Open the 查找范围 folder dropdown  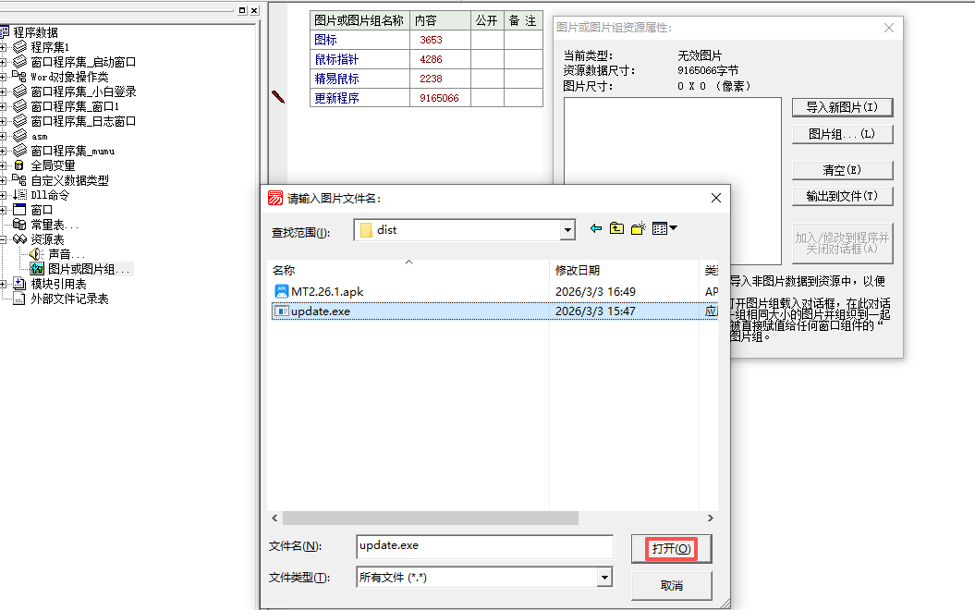568,230
